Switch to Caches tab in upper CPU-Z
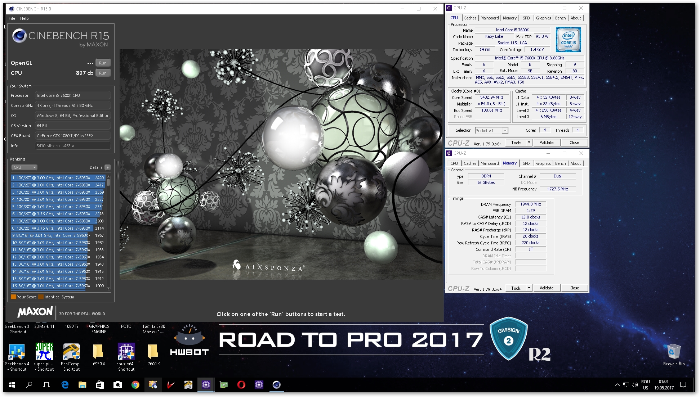This screenshot has height=397, width=700. pos(470,18)
